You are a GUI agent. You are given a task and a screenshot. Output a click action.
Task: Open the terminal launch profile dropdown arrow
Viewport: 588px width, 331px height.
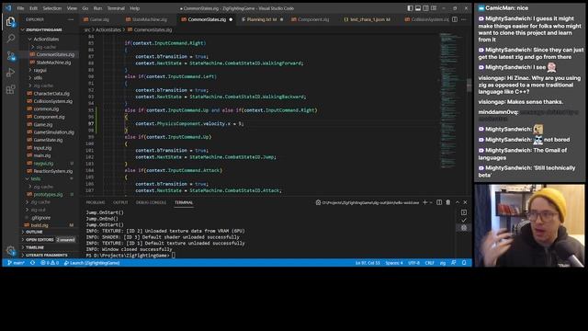coord(431,202)
